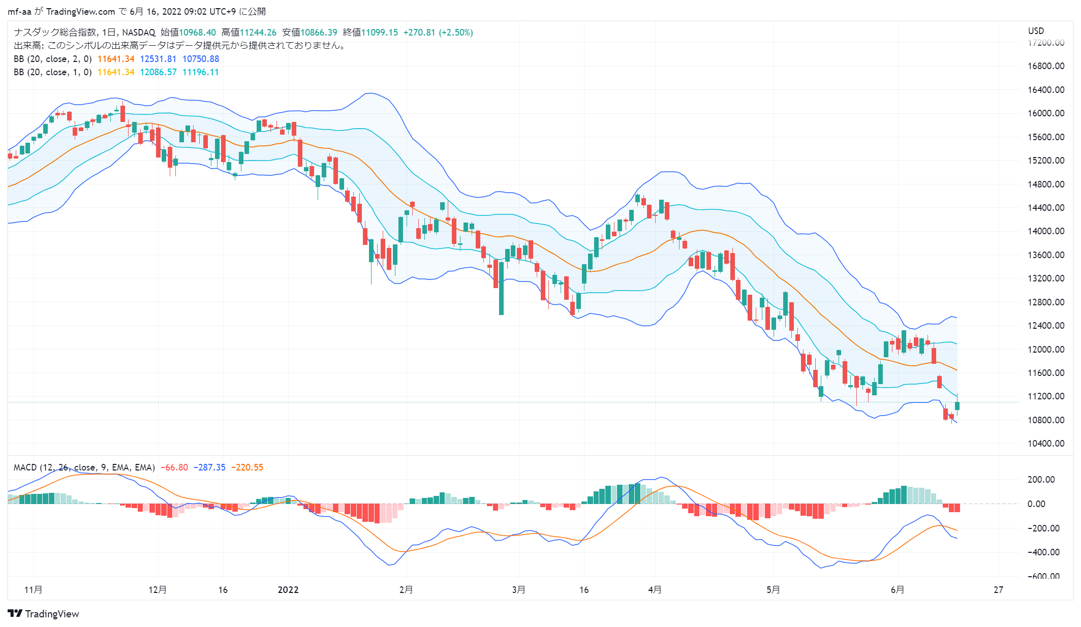The height and width of the screenshot is (627, 1081).
Task: Click the ナスダック総合指数 symbol title
Action: coord(55,32)
